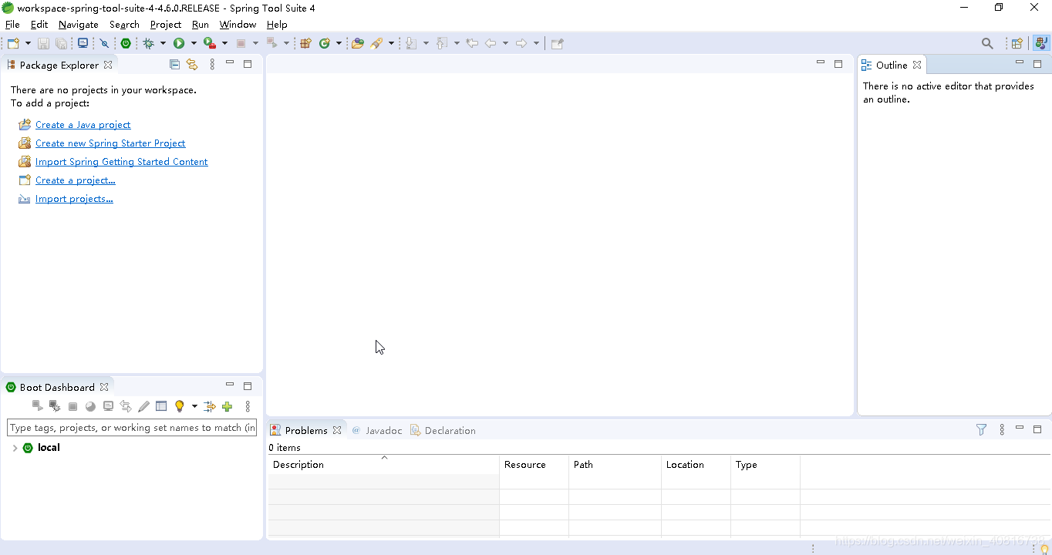Click the Problems view filter funnel icon
The height and width of the screenshot is (555, 1052).
[981, 430]
